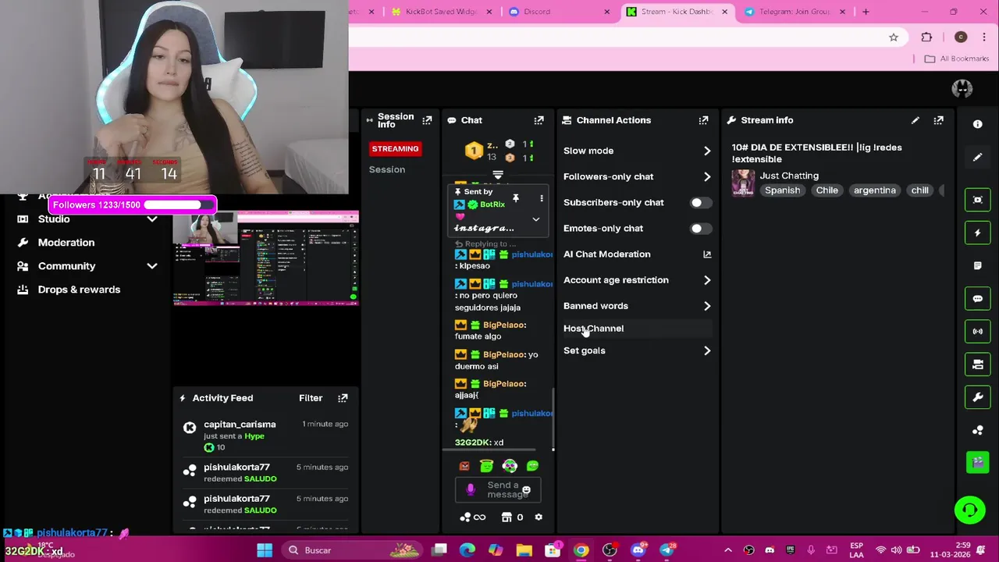Screen dimensions: 999x562
Task: Click the Followers 1233/1500 goal bar
Action: pyautogui.click(x=132, y=205)
